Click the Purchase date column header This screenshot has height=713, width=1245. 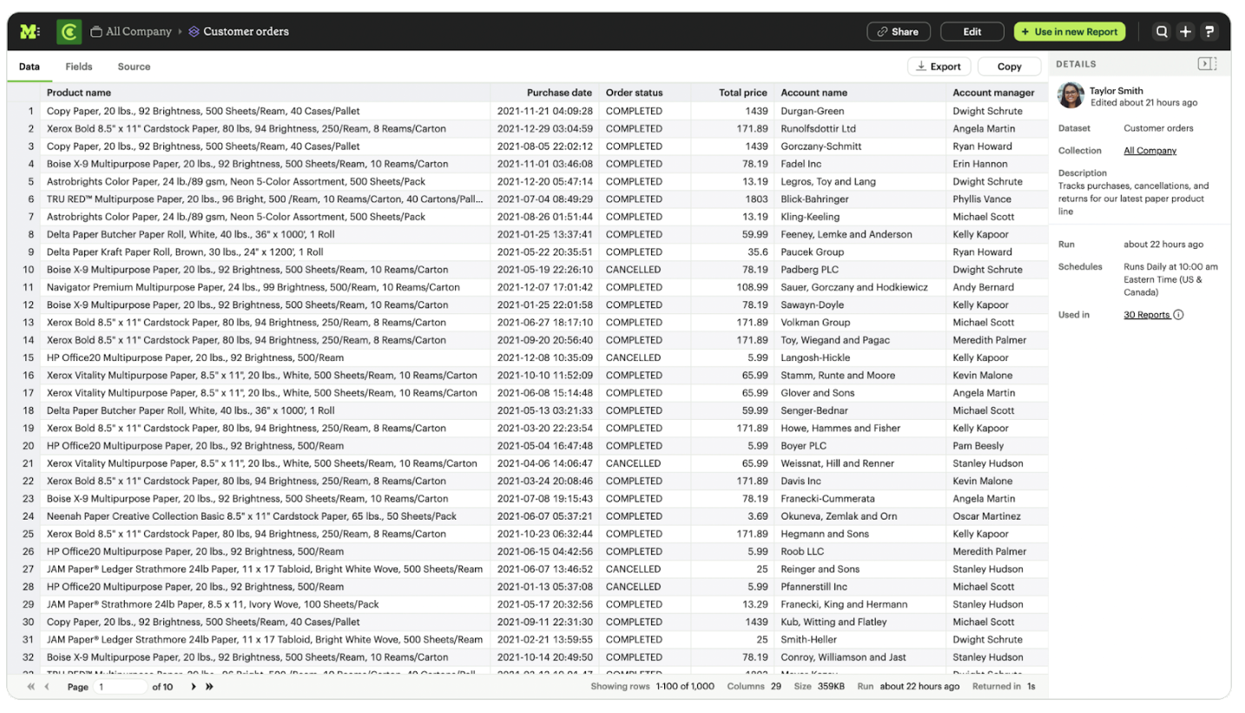[x=544, y=93]
